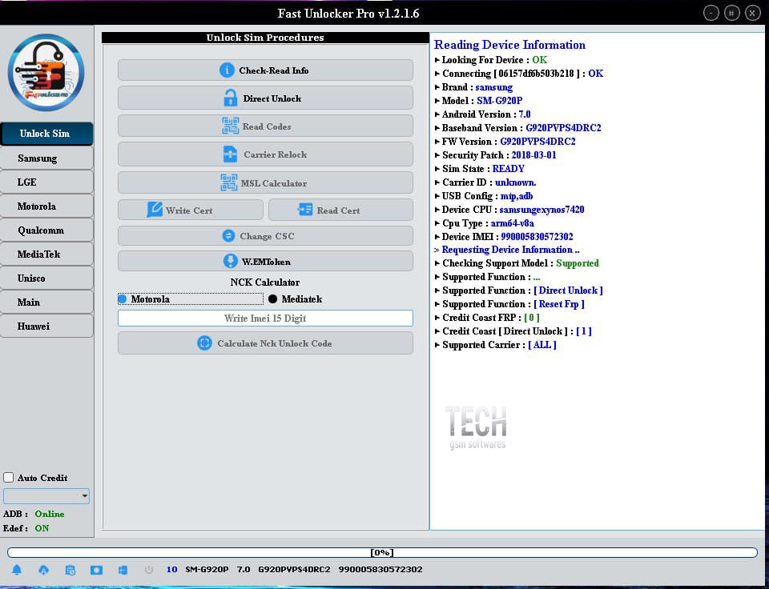Click the Read Cert button label
The width and height of the screenshot is (769, 589).
(x=338, y=210)
